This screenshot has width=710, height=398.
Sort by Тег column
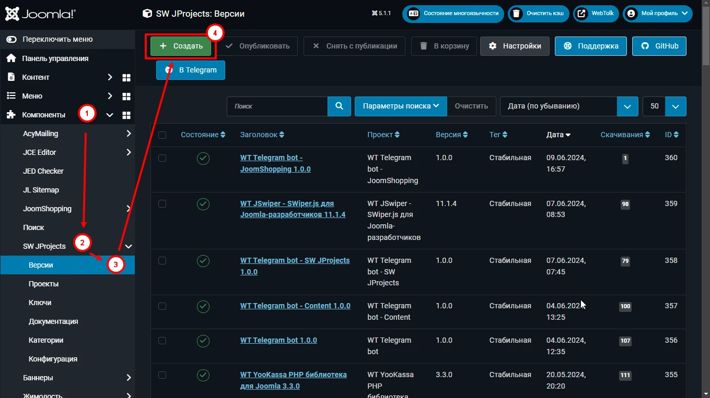(498, 135)
